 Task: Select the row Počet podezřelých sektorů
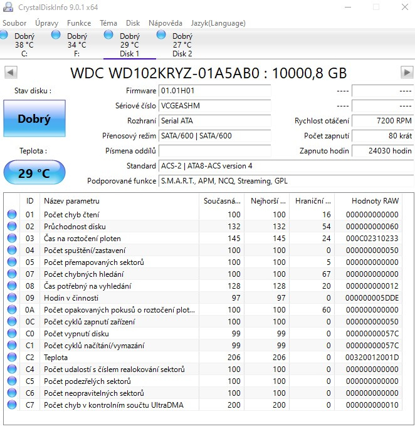pos(203,381)
